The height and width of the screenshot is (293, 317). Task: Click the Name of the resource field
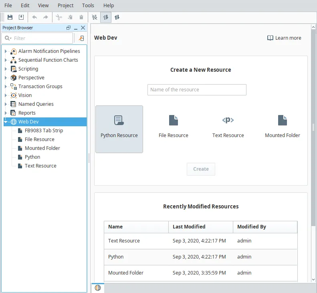(197, 90)
